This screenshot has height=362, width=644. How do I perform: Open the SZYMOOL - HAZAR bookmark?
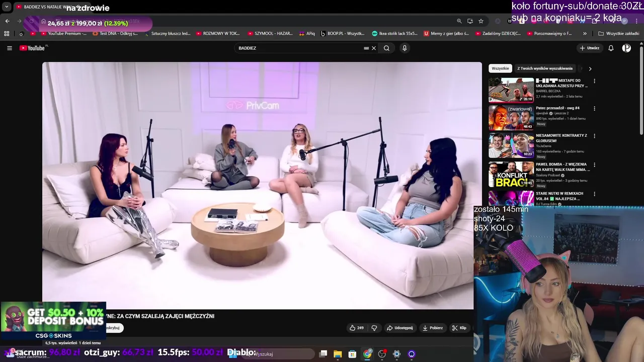coord(271,34)
